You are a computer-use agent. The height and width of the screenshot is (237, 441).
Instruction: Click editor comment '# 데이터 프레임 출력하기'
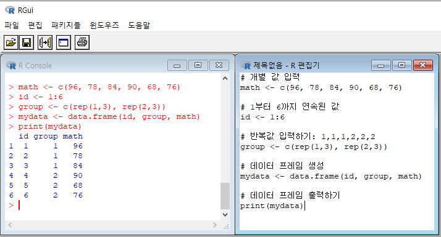[x=290, y=196]
